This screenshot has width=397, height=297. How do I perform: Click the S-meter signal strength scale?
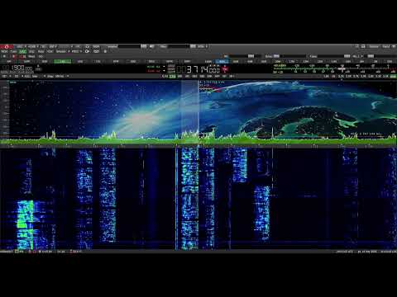[x=334, y=68]
